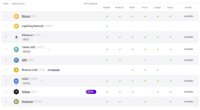Click the Solana black logo icon
This screenshot has height=110, width=200.
16,92
